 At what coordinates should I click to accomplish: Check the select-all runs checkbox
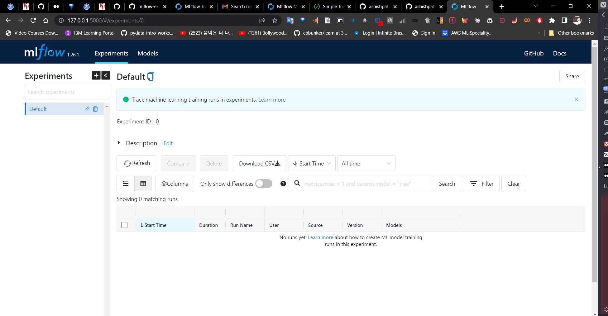[x=124, y=225]
